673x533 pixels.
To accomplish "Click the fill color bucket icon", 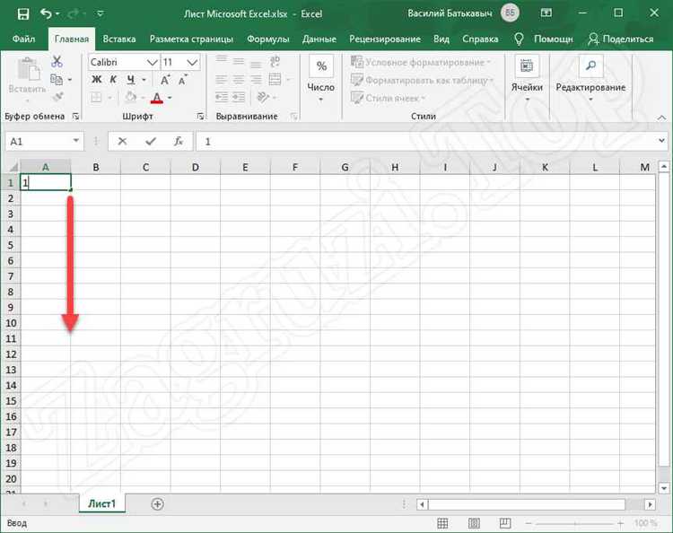I will pos(130,98).
